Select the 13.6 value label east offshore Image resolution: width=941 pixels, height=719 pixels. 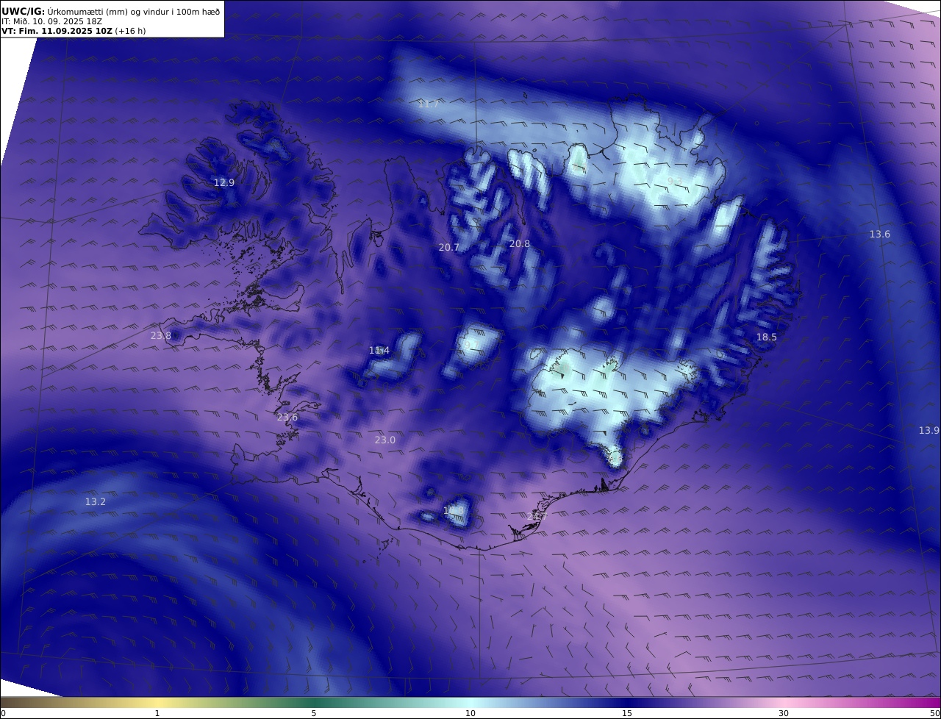(x=880, y=234)
